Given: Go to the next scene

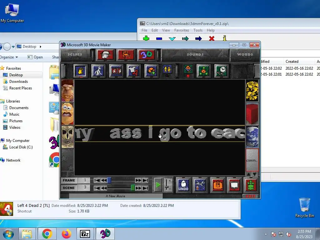Looking at the screenshot, I should (x=138, y=188).
